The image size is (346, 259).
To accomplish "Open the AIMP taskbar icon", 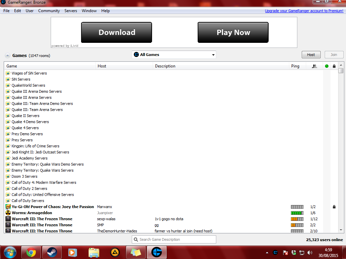I will tap(115, 252).
